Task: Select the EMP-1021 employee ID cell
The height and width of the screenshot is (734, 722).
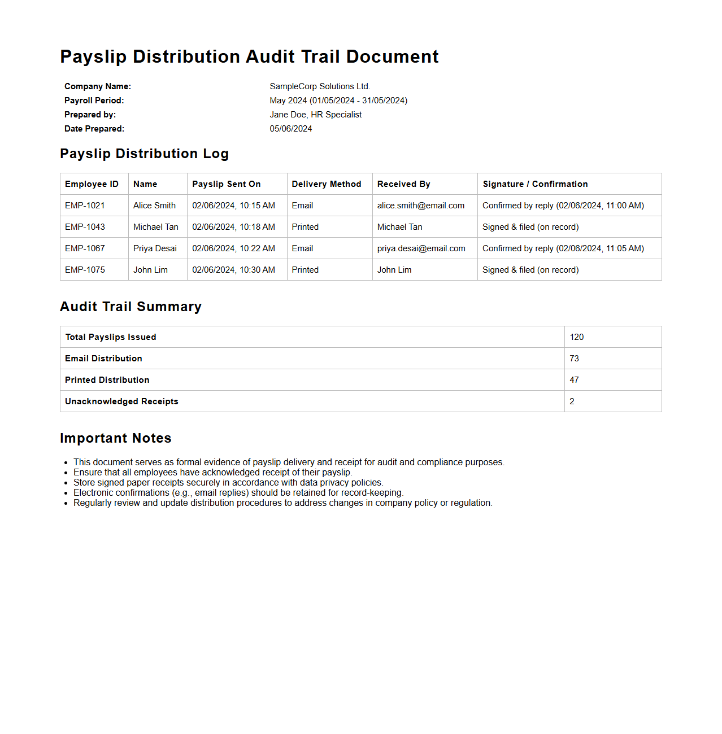Action: point(85,206)
